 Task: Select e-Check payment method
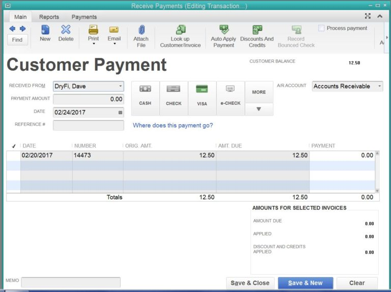[x=231, y=98]
